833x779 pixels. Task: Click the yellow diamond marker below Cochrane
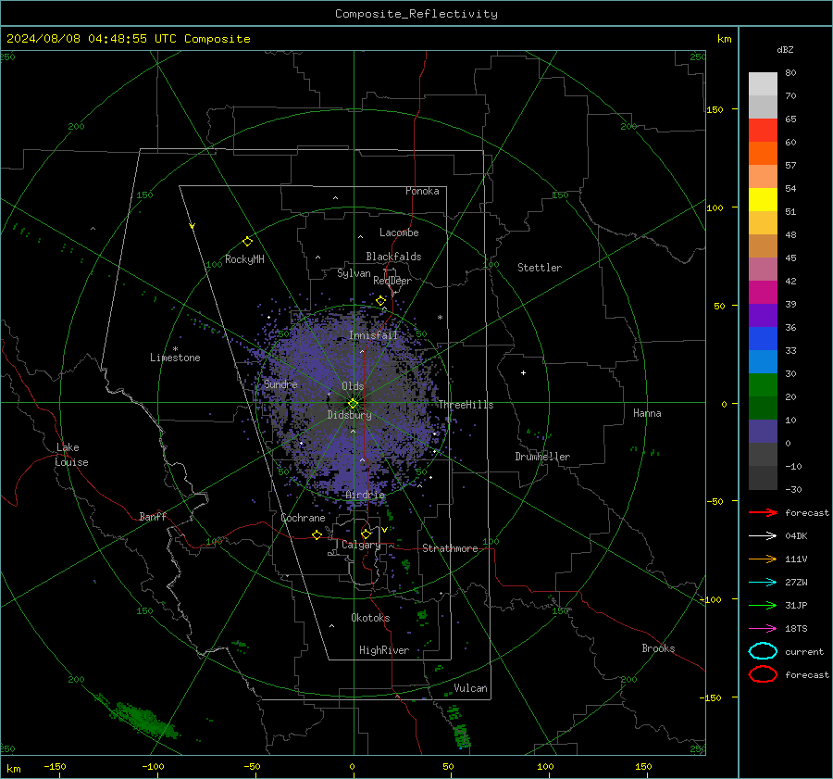coord(317,534)
